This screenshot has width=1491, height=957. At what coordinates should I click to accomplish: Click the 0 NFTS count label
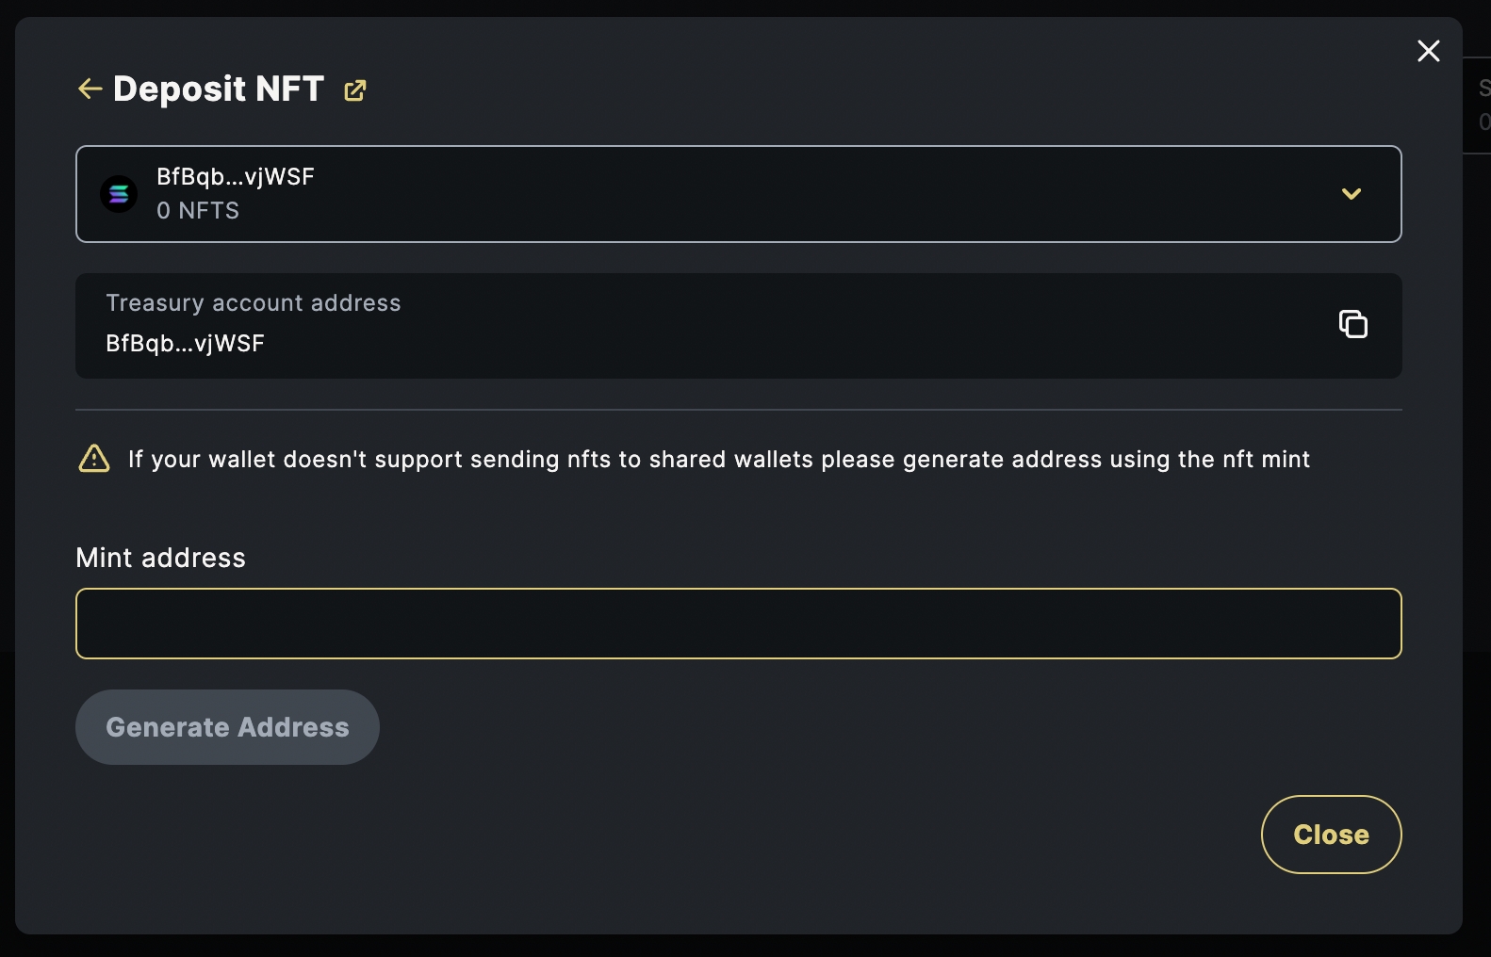pos(198,211)
